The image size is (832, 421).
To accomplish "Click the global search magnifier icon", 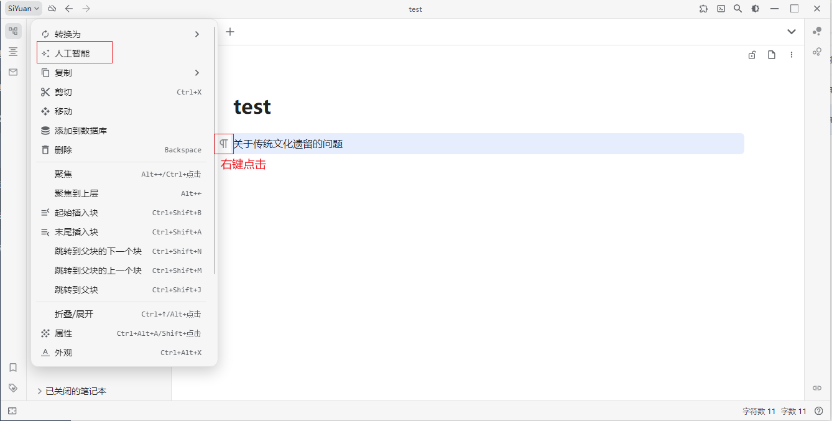I will pos(737,9).
